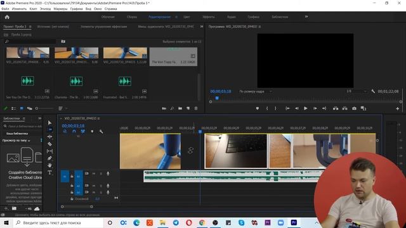Click the Extract button
The height and width of the screenshot is (228, 406).
(344, 108)
